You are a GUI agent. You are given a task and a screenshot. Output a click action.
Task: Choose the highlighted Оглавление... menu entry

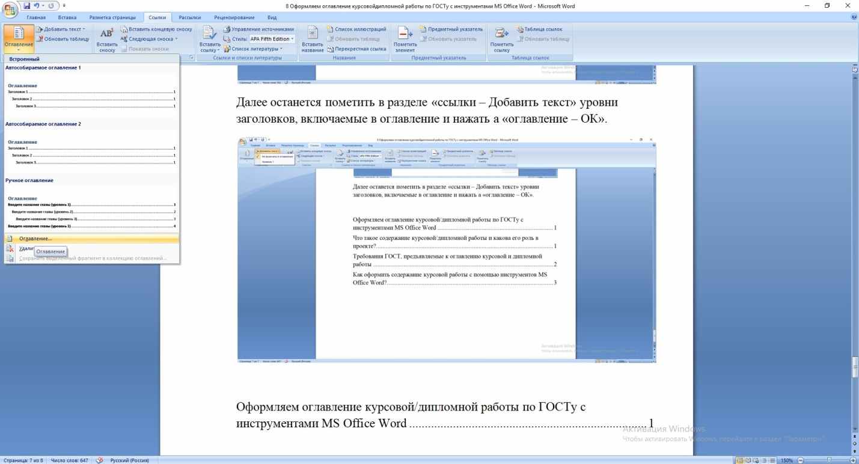(91, 239)
